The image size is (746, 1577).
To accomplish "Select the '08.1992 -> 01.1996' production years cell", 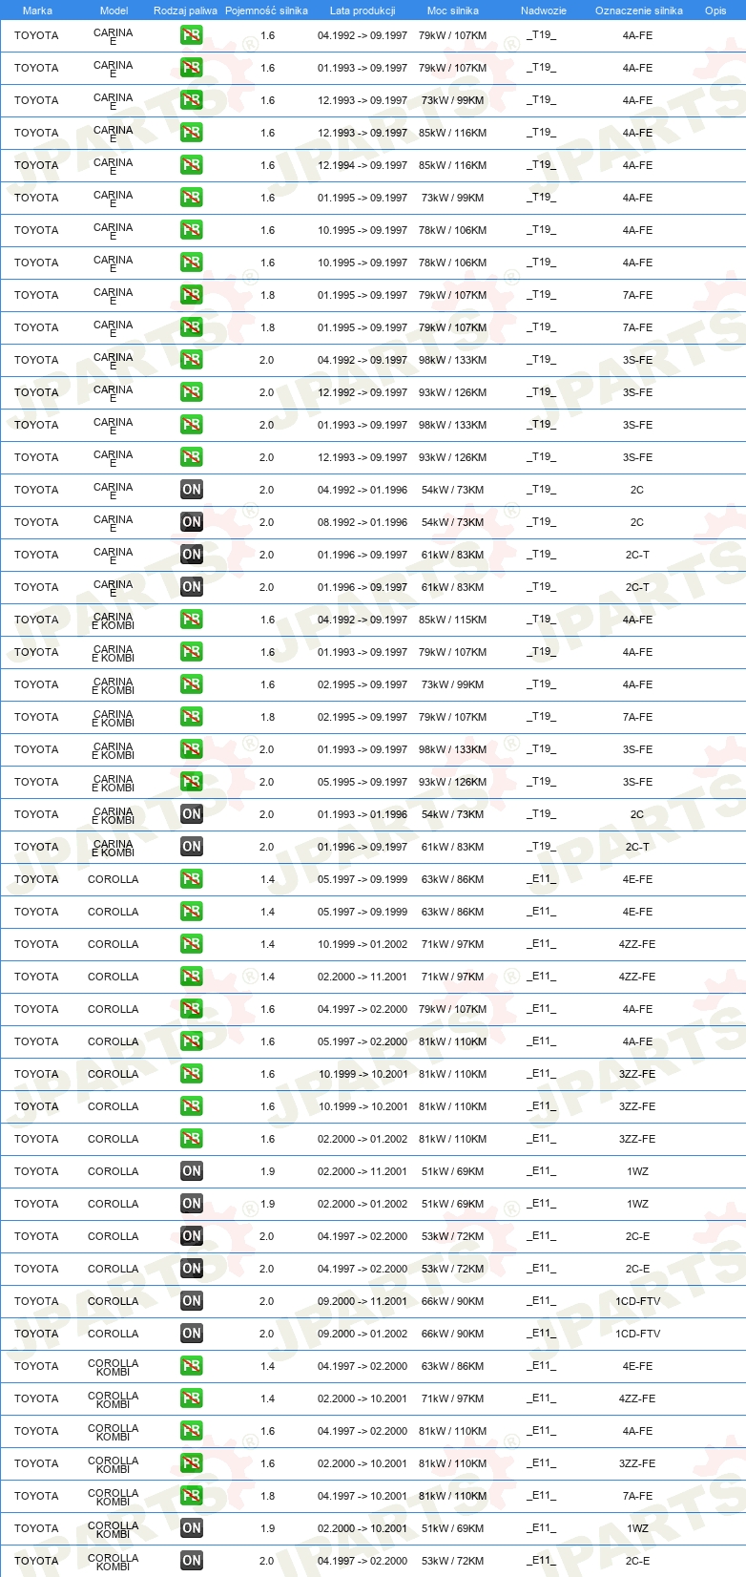I will click(363, 522).
